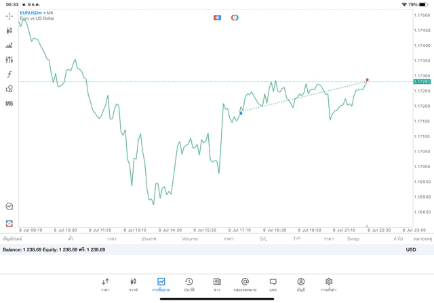Open drawing objects shapes tool
This screenshot has width=434, height=303.
point(9,89)
